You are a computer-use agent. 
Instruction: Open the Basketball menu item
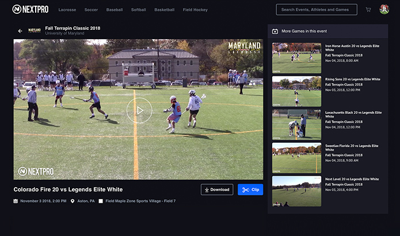click(x=164, y=10)
